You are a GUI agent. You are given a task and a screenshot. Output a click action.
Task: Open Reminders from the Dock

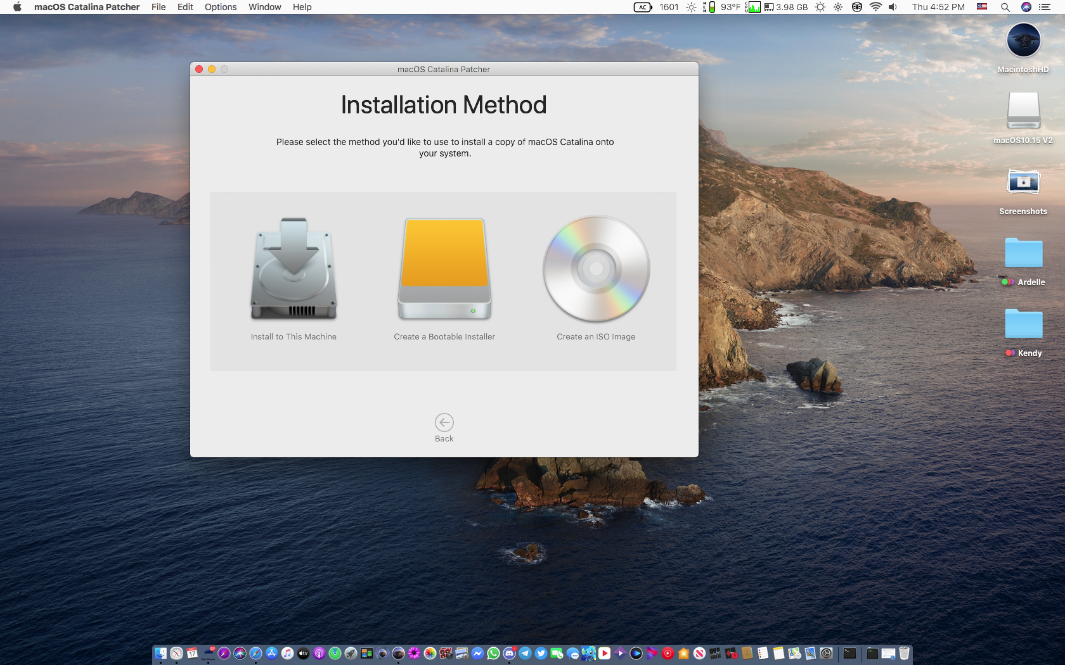[763, 653]
